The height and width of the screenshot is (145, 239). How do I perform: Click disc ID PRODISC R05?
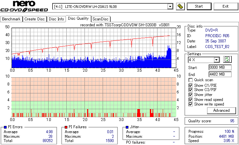[x=217, y=36]
